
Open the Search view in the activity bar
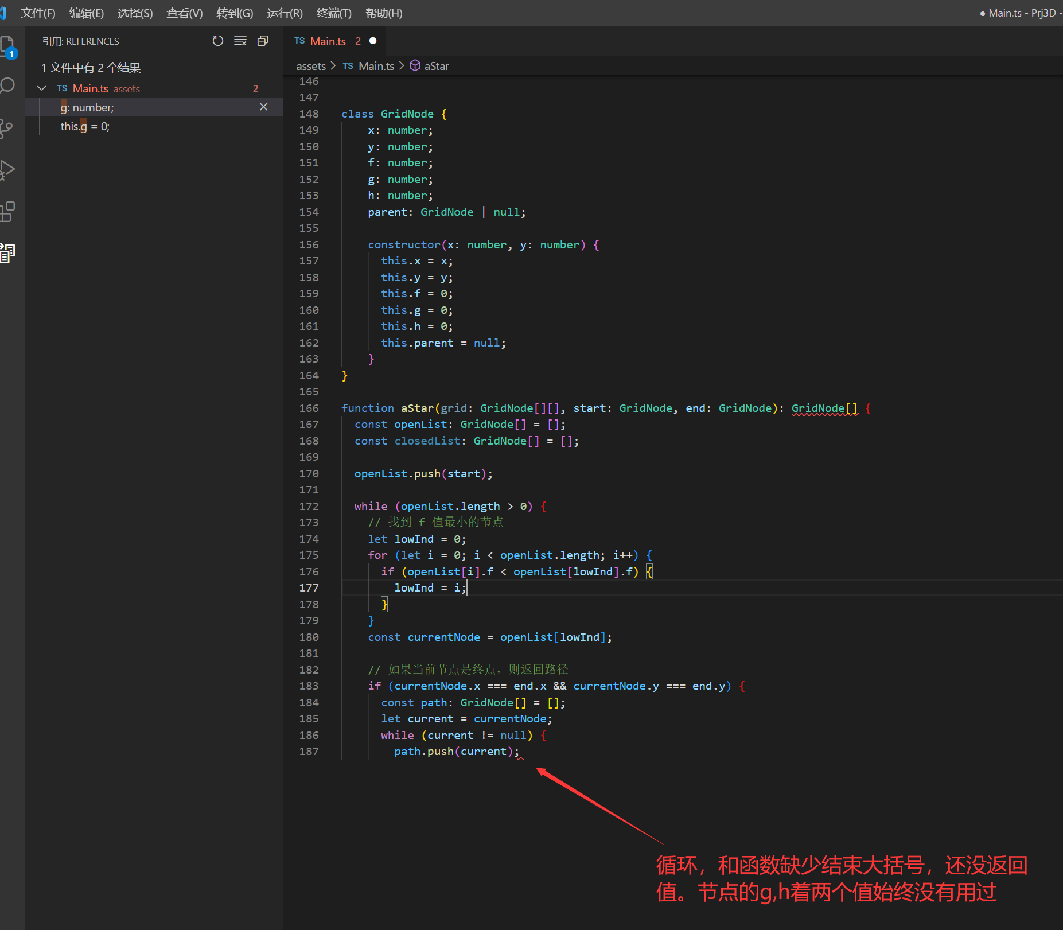point(7,86)
